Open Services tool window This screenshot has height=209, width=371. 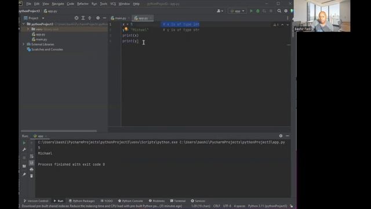(198, 201)
